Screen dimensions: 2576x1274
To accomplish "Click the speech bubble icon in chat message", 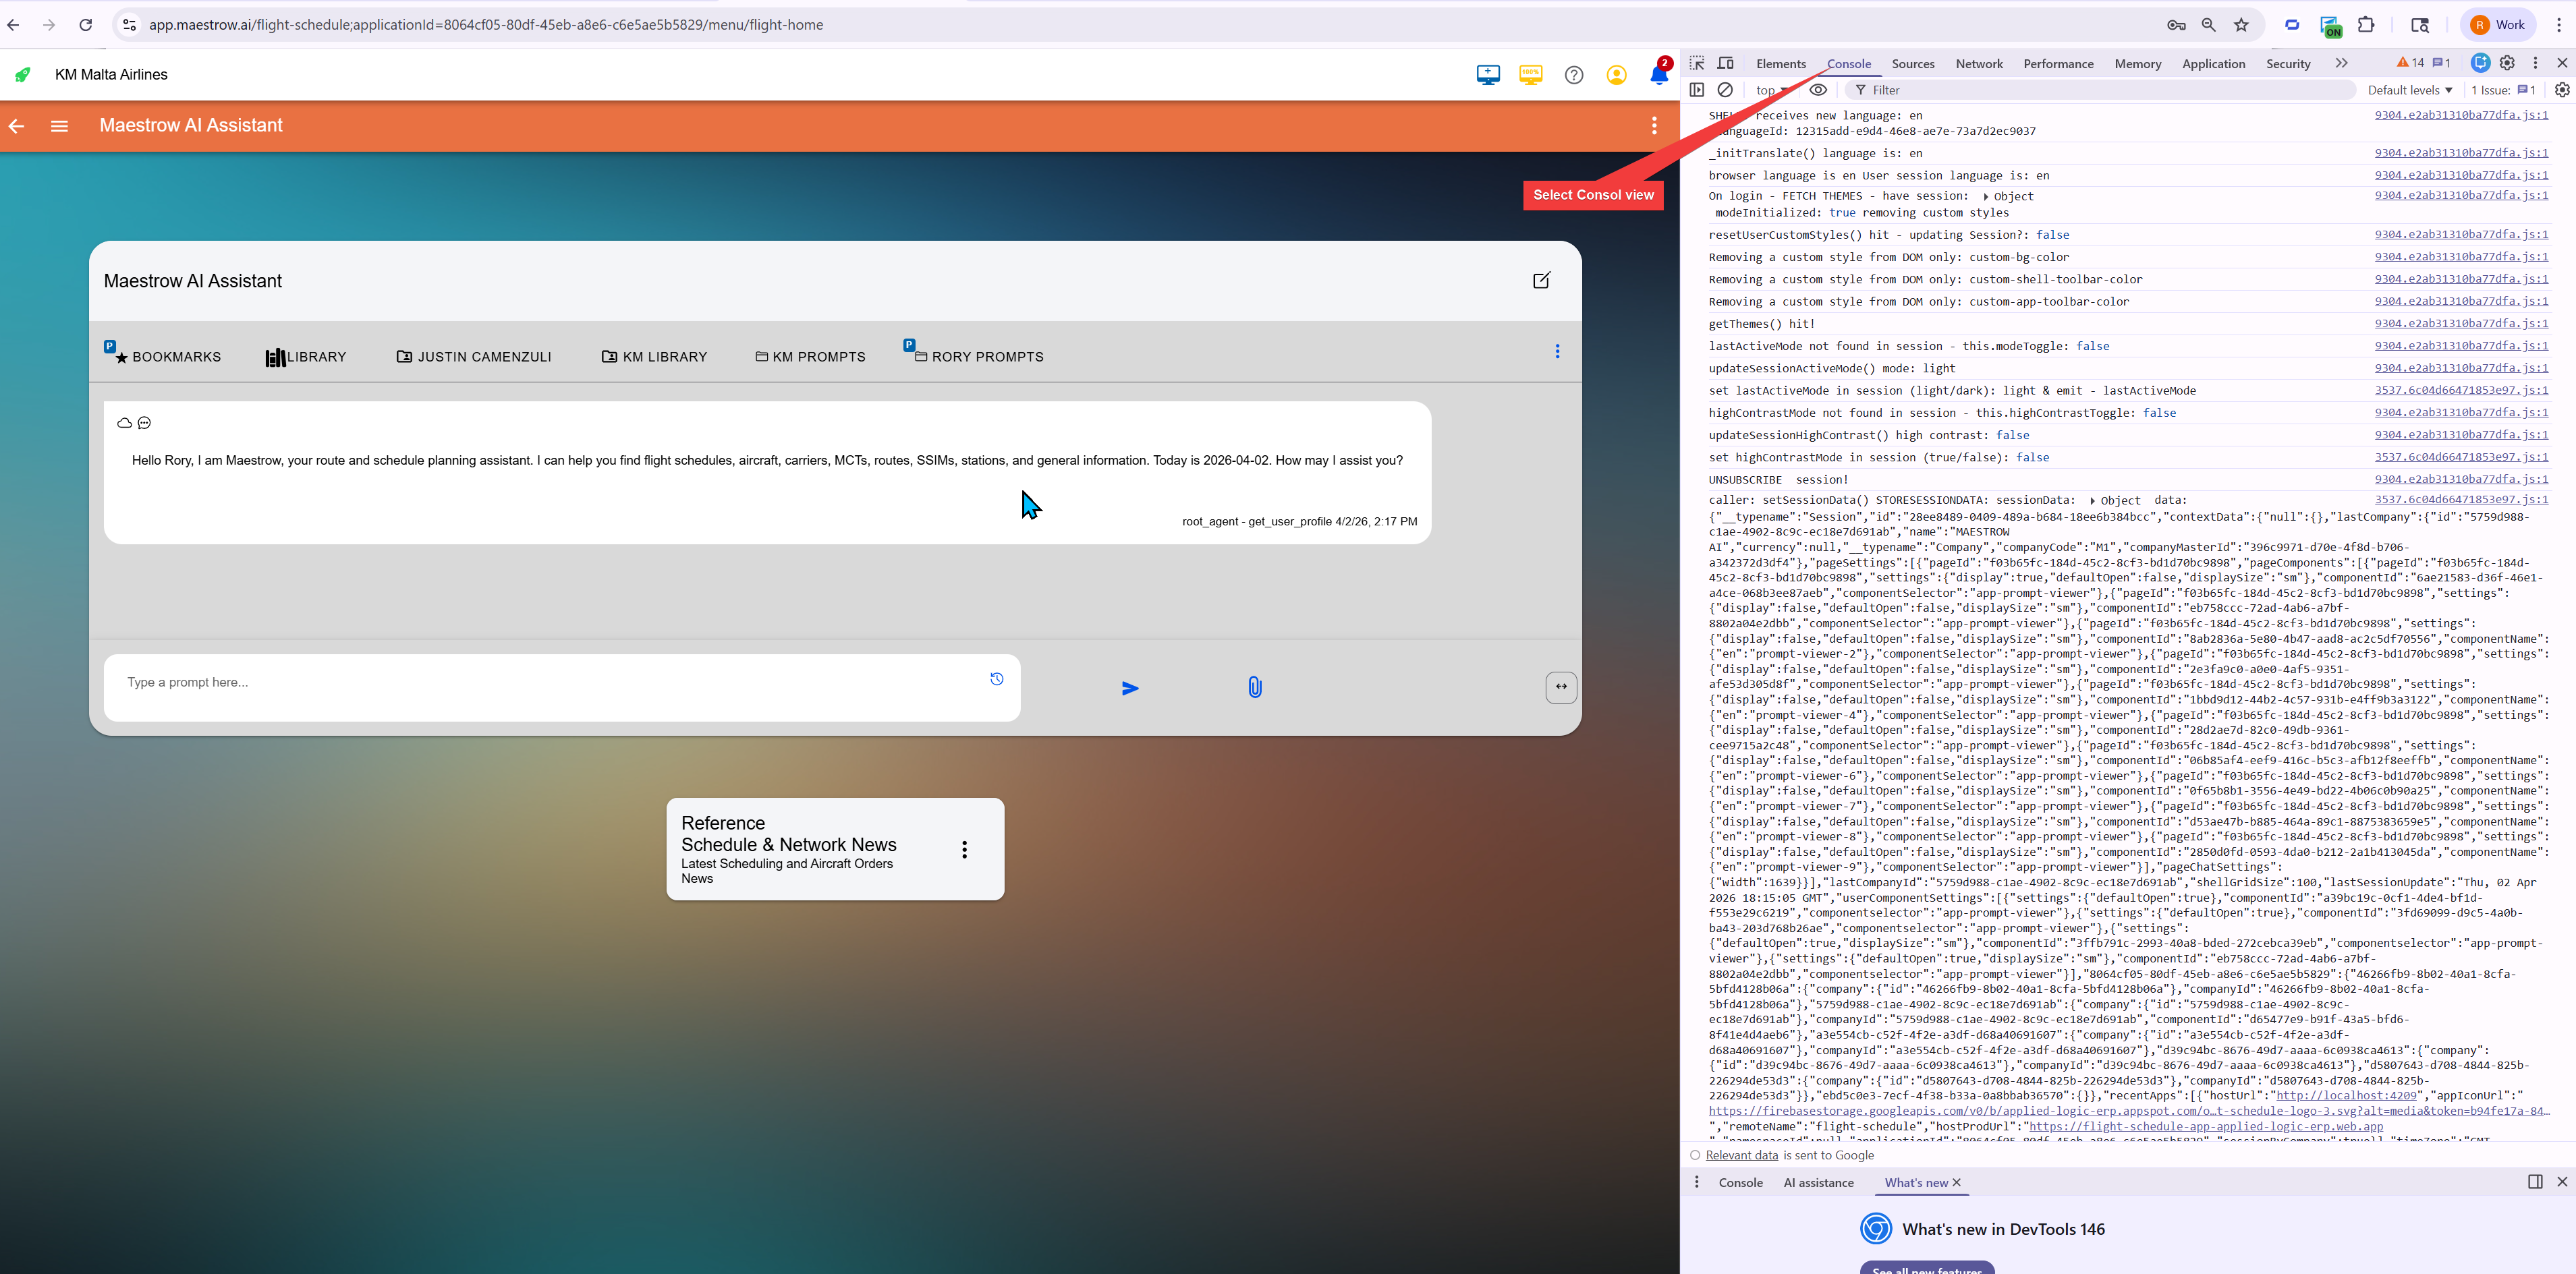I will coord(144,424).
